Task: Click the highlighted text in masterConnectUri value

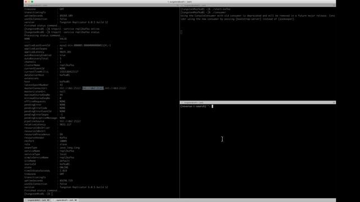Action: (93, 88)
